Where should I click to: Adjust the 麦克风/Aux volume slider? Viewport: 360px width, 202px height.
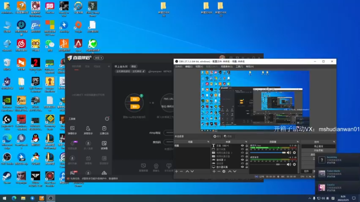268,153
